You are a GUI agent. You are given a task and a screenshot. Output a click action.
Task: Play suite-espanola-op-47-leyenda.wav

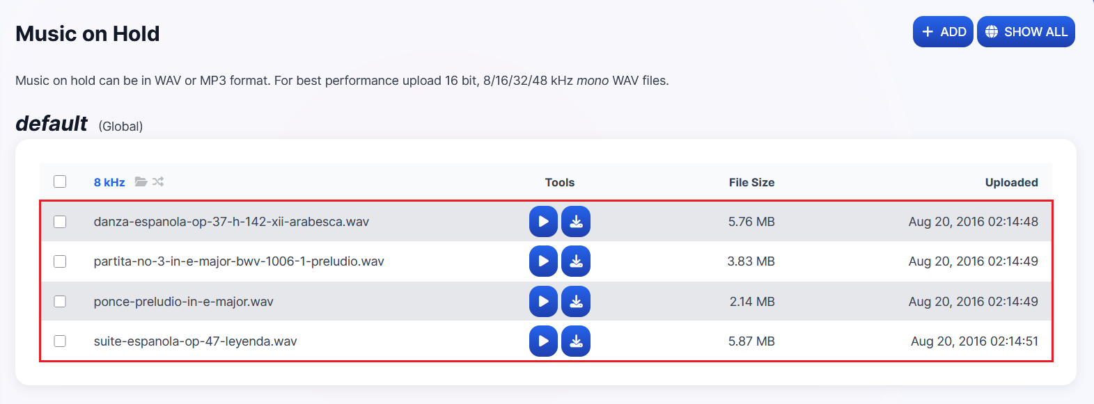click(x=543, y=341)
